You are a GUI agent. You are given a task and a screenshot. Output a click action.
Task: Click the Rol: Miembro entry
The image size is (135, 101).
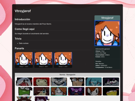[x=100, y=64]
